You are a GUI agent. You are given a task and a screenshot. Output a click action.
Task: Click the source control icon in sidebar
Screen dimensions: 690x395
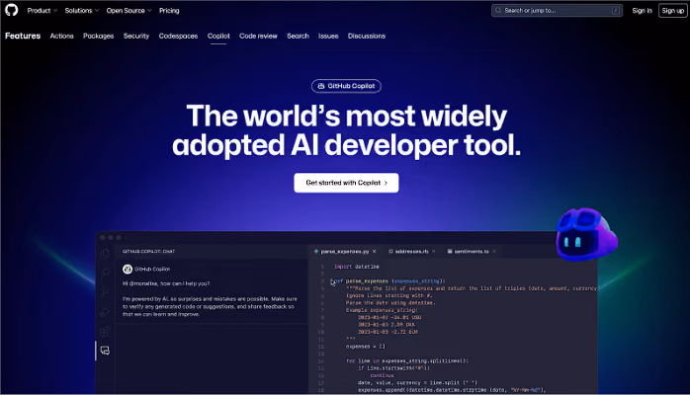click(105, 291)
